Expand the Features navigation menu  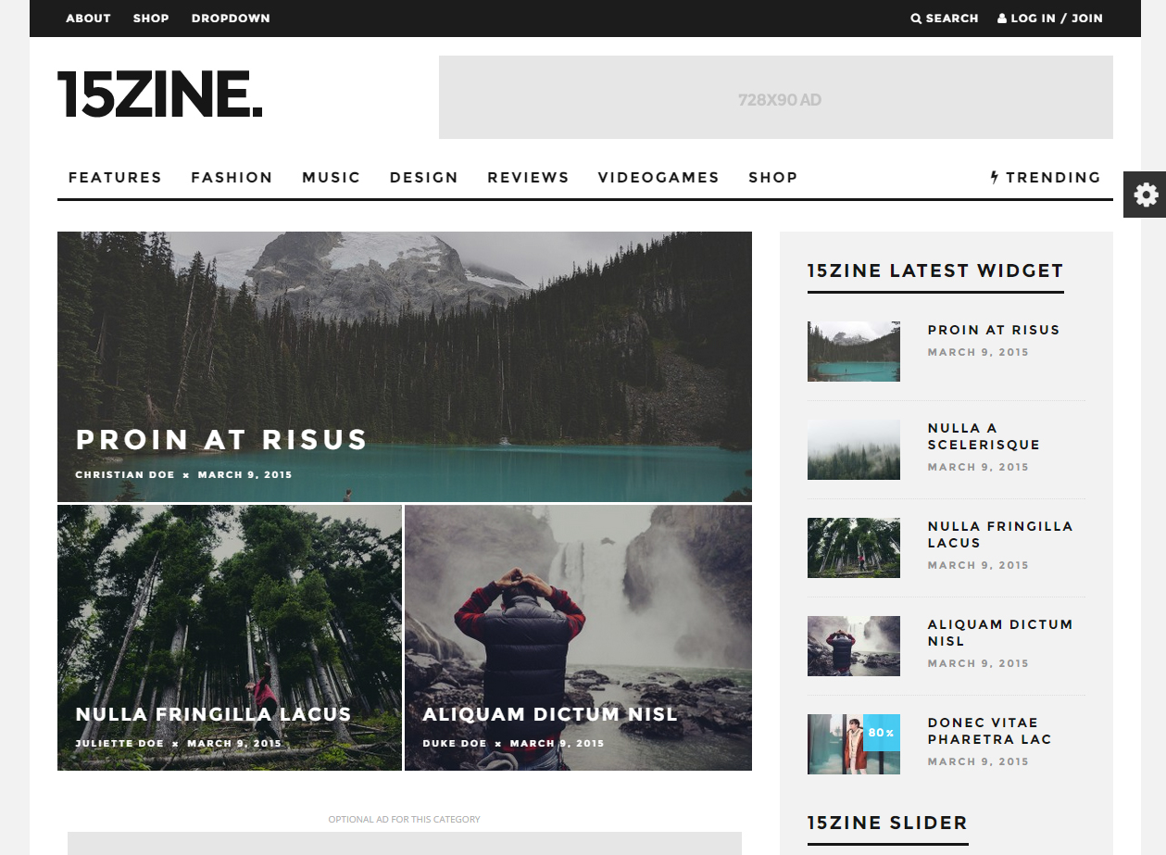115,177
